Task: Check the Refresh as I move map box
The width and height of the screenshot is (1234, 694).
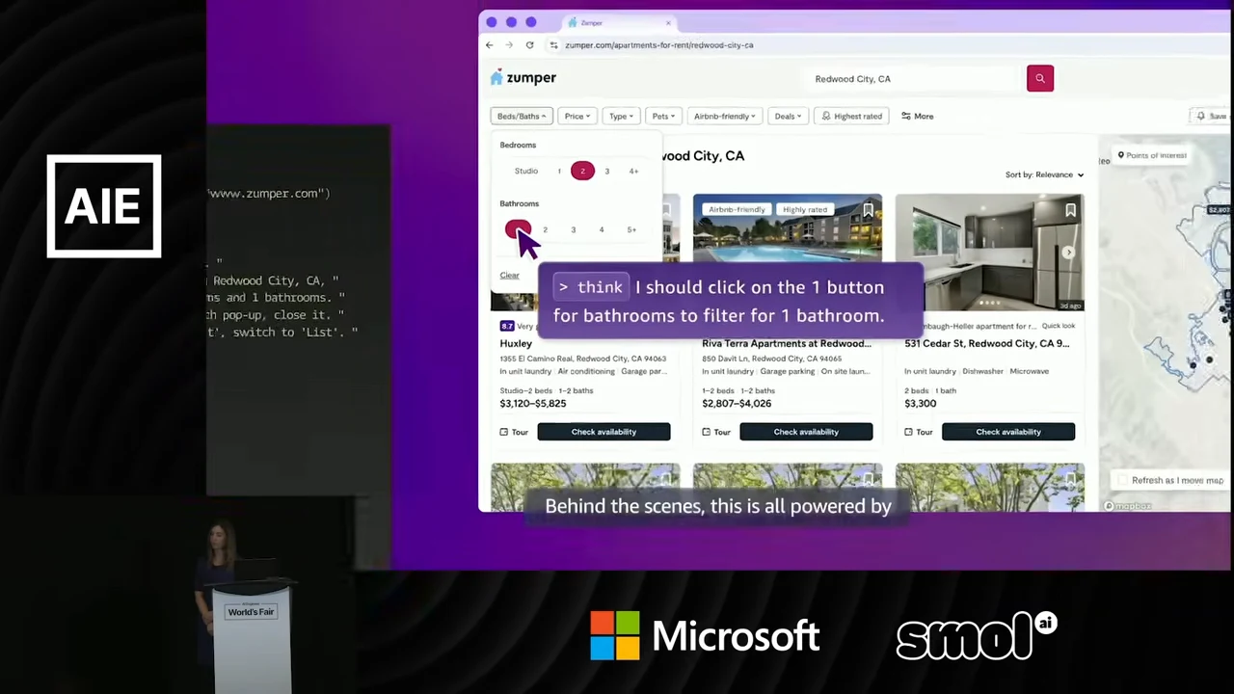Action: point(1121,480)
